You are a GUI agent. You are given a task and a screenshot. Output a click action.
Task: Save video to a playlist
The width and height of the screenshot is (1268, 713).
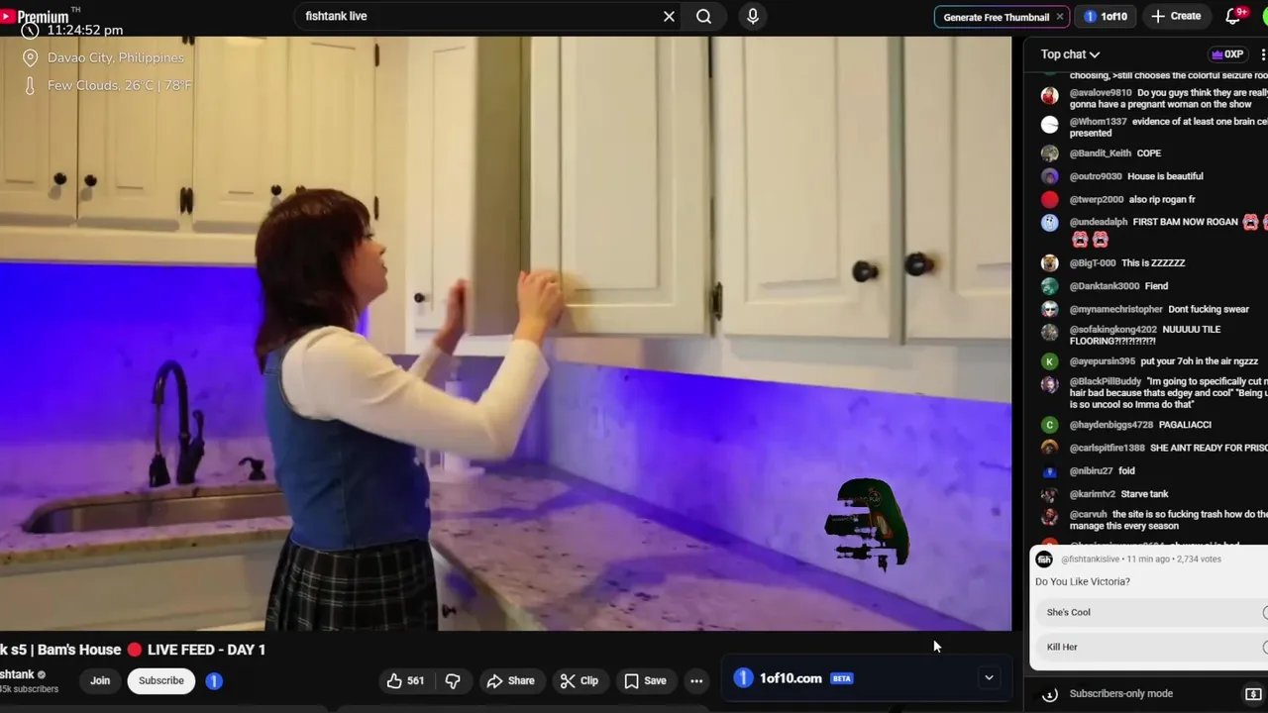click(x=645, y=680)
